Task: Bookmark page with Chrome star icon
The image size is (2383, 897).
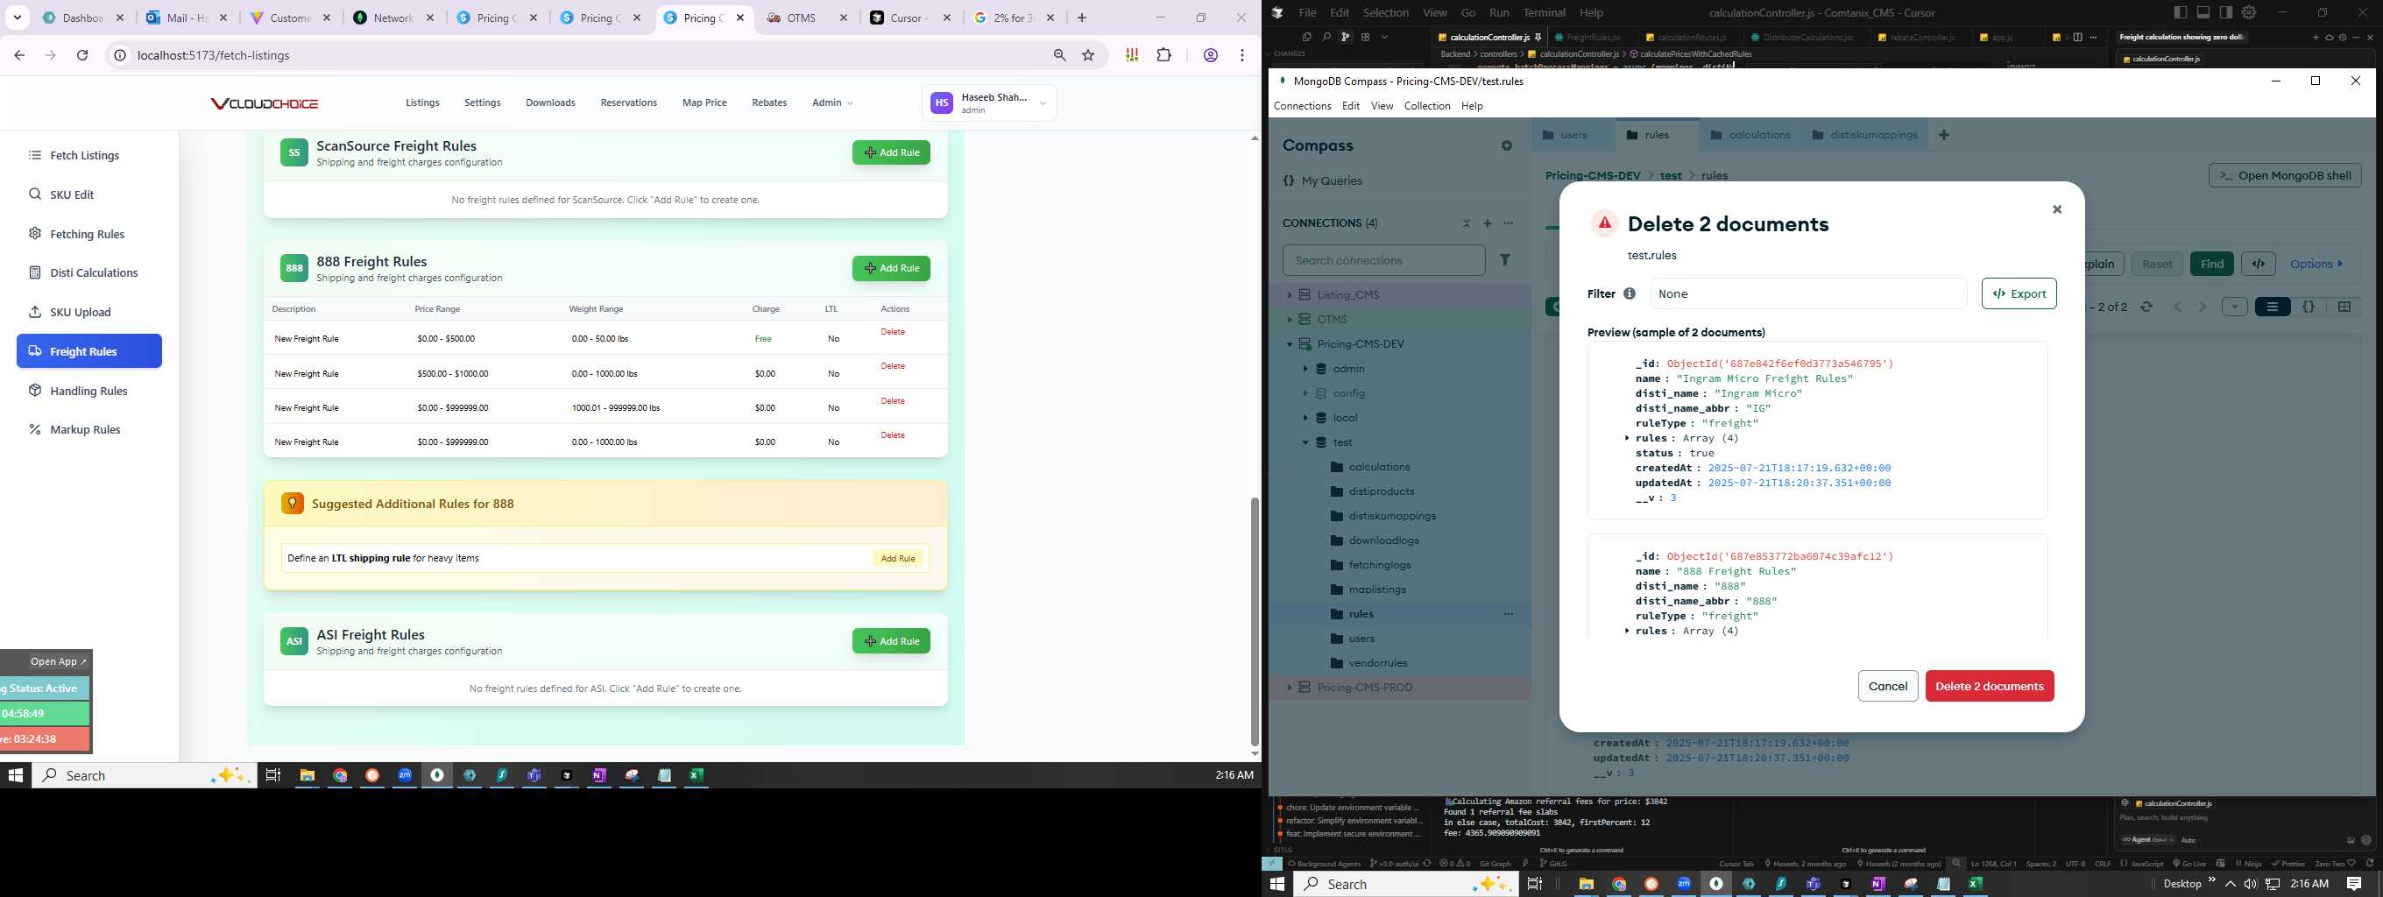Action: (x=1089, y=55)
